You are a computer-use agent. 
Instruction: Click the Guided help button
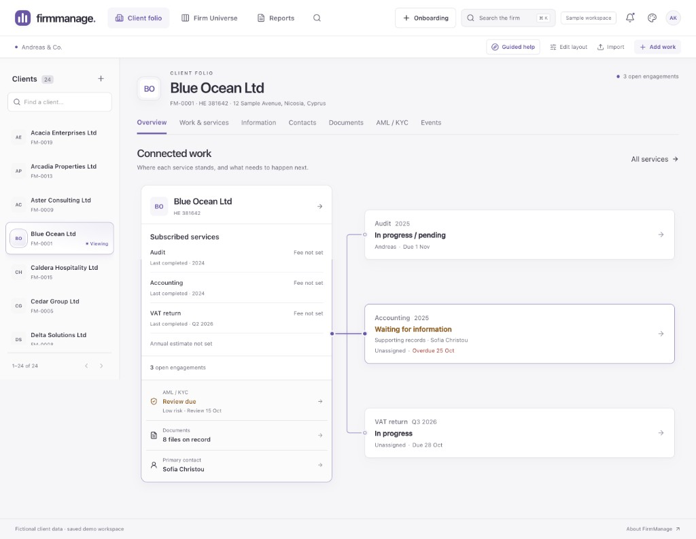[513, 47]
